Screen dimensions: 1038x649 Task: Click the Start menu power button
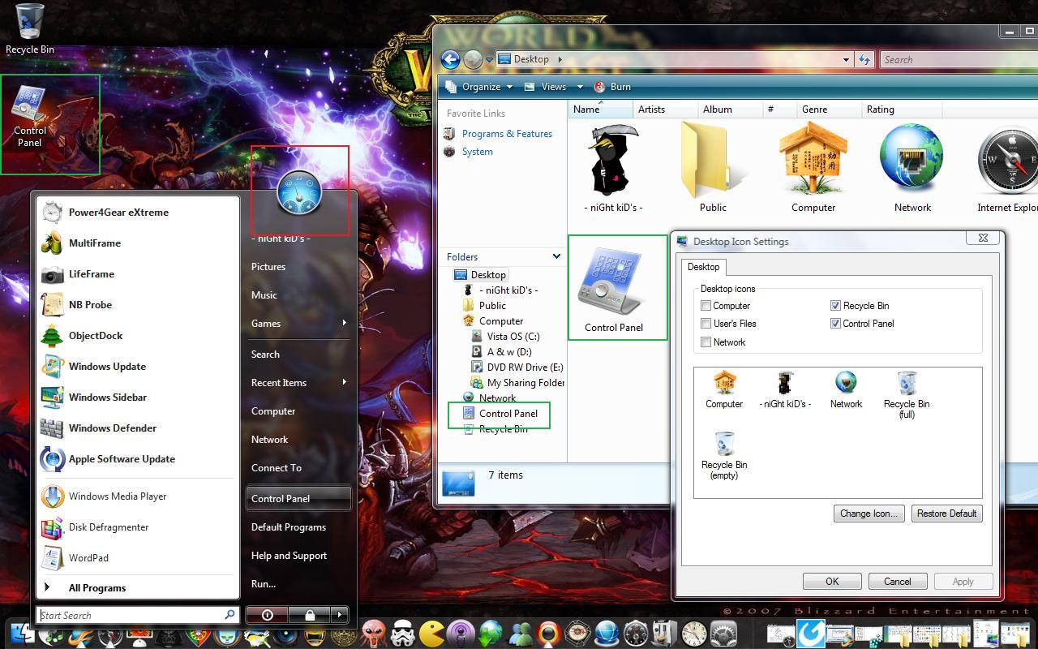[267, 615]
